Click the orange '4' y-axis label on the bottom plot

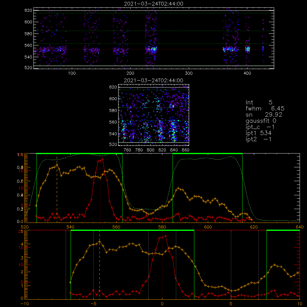point(22,244)
